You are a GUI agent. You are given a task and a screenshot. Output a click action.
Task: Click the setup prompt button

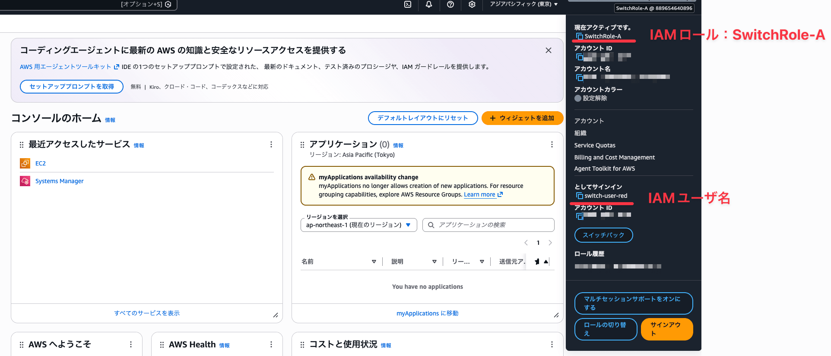[x=72, y=87]
